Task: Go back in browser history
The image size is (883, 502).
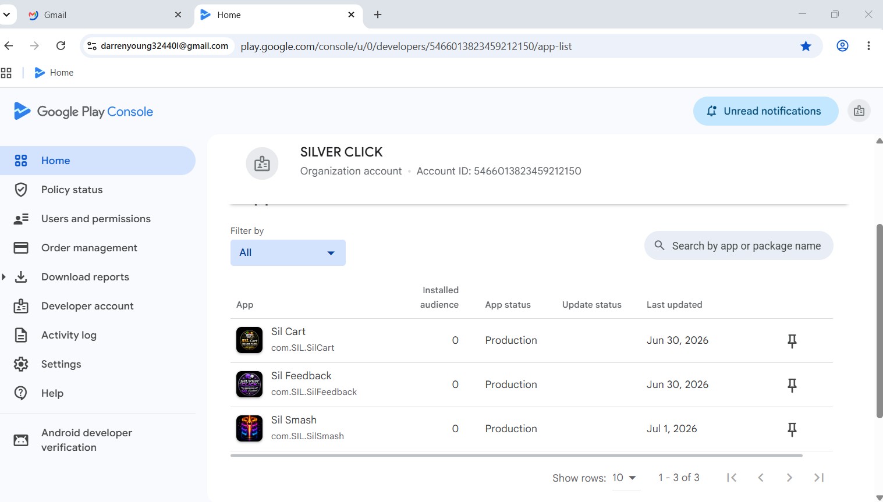Action: click(8, 46)
